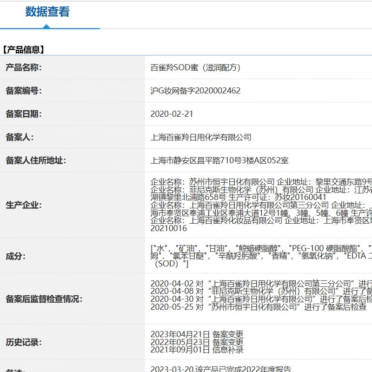The image size is (372, 372).
Task: Click the ingredient "辛酰羟肟酸"
Action: 238,256
